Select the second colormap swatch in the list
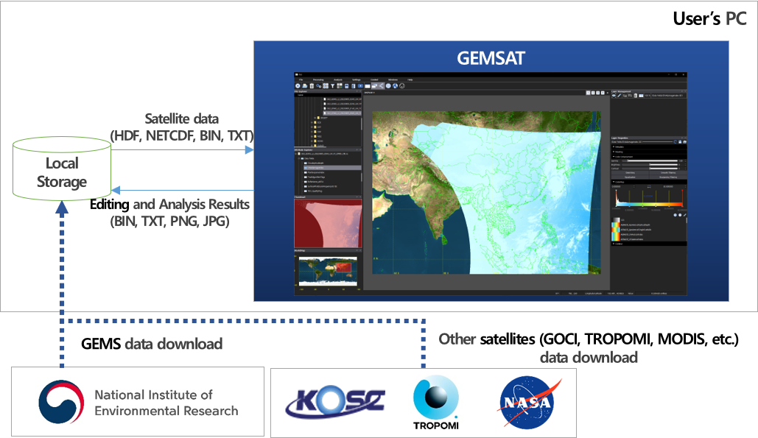Viewport: 758px width, 438px height. click(615, 225)
